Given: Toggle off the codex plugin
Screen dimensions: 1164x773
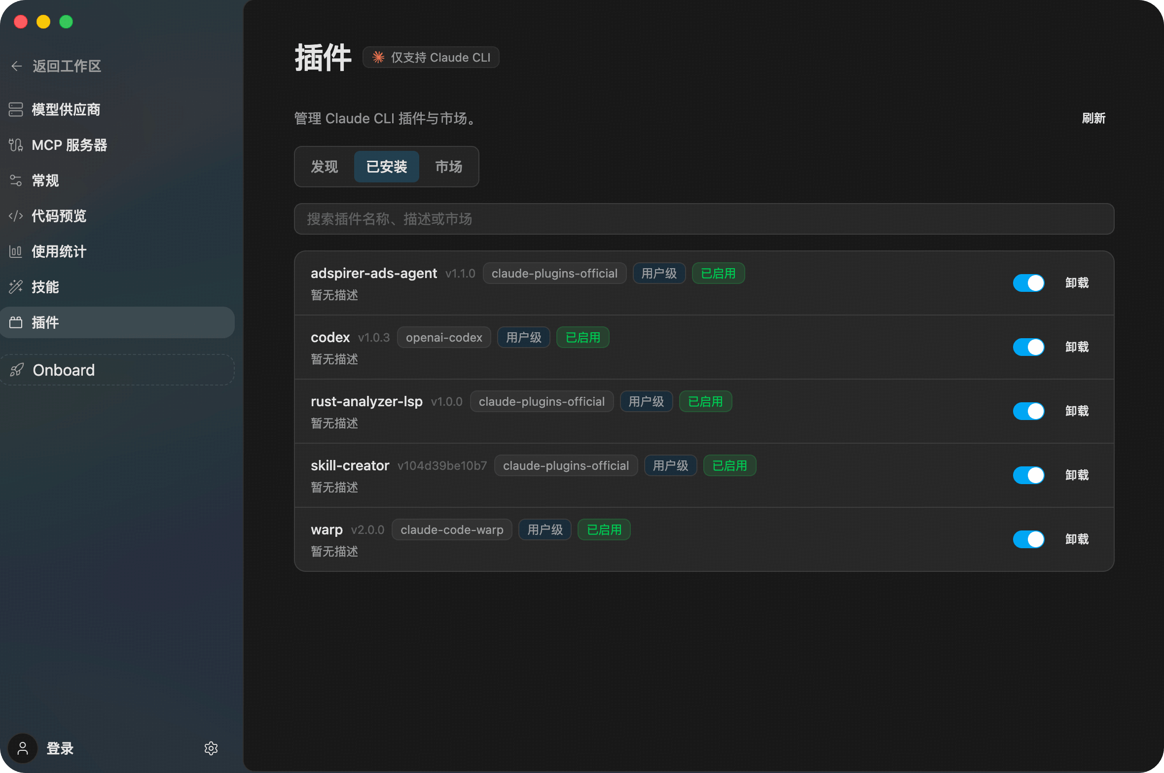Looking at the screenshot, I should 1028,347.
